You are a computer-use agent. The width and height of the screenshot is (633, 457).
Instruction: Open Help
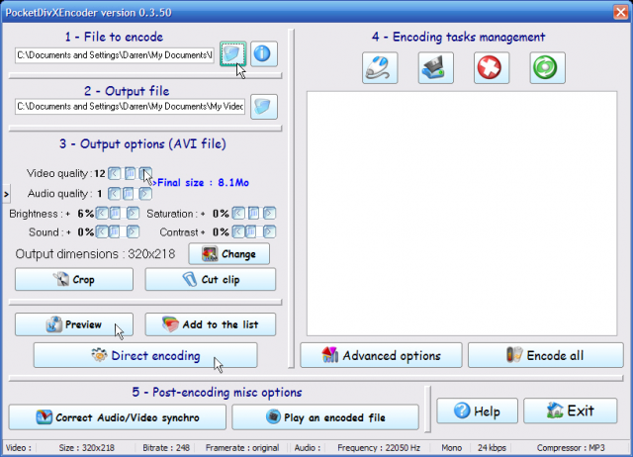point(477,411)
